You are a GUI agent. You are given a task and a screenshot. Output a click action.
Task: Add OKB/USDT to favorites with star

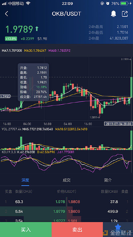pyautogui.click(x=118, y=226)
